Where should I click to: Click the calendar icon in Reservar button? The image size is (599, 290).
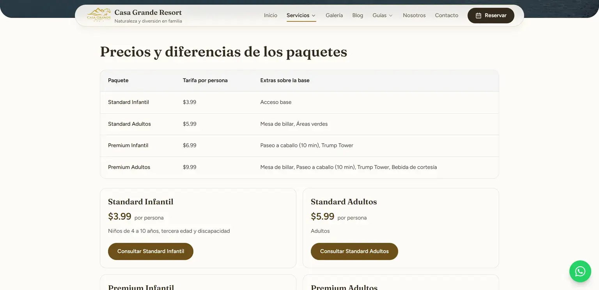478,16
